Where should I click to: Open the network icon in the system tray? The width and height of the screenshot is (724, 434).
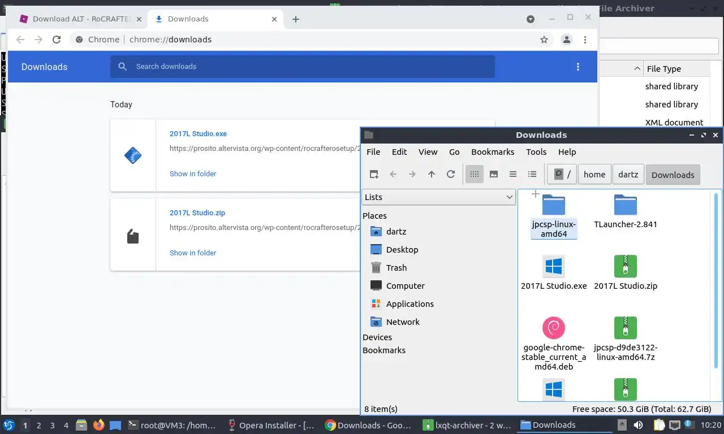[674, 425]
